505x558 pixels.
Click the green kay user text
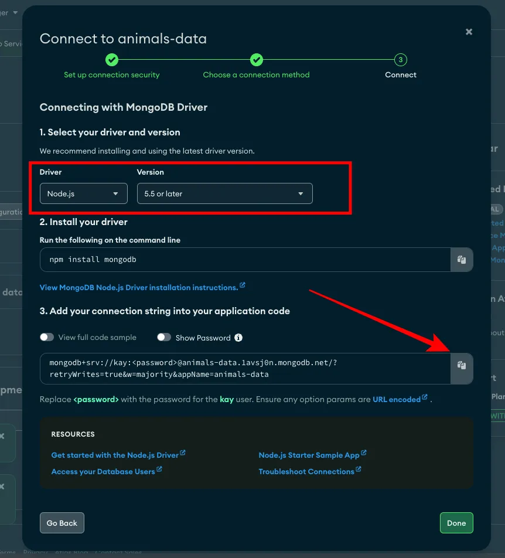(x=227, y=399)
